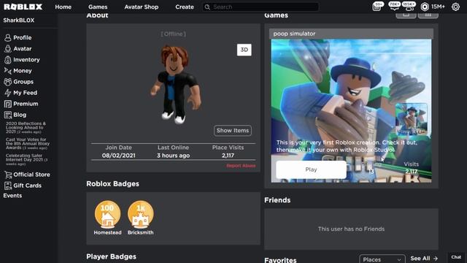Viewport: 467px width, 263px height.
Task: Click the Offline status label
Action: point(174,34)
